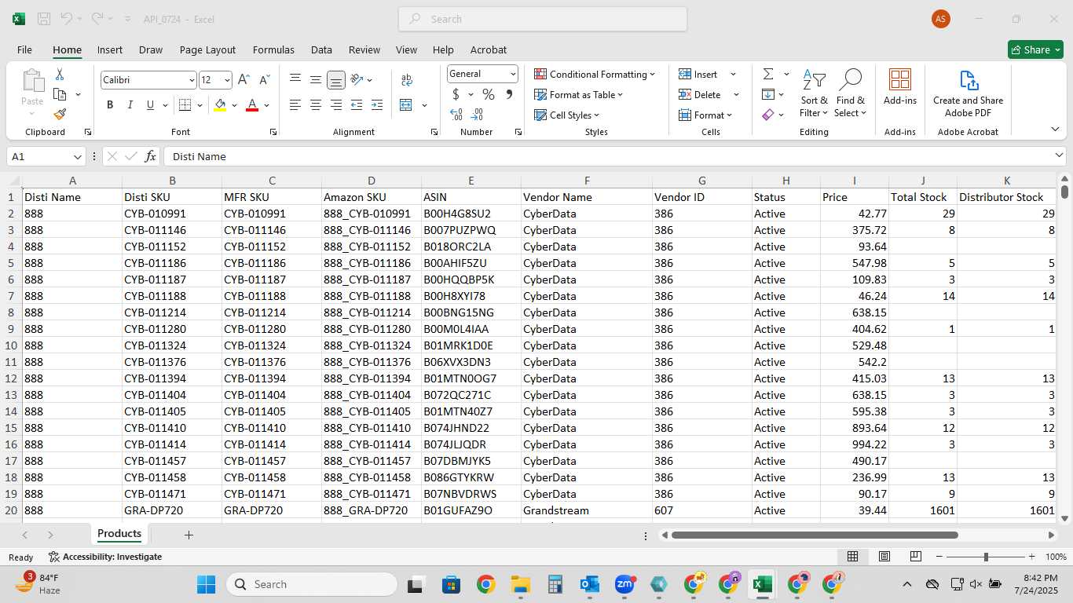This screenshot has height=603, width=1073.
Task: Open Cell Styles gallery
Action: tap(566, 115)
